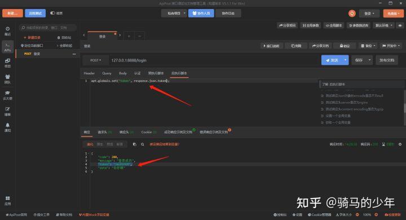Click the collaboration log (协作日志) button
406x220 pixels.
[228, 13]
